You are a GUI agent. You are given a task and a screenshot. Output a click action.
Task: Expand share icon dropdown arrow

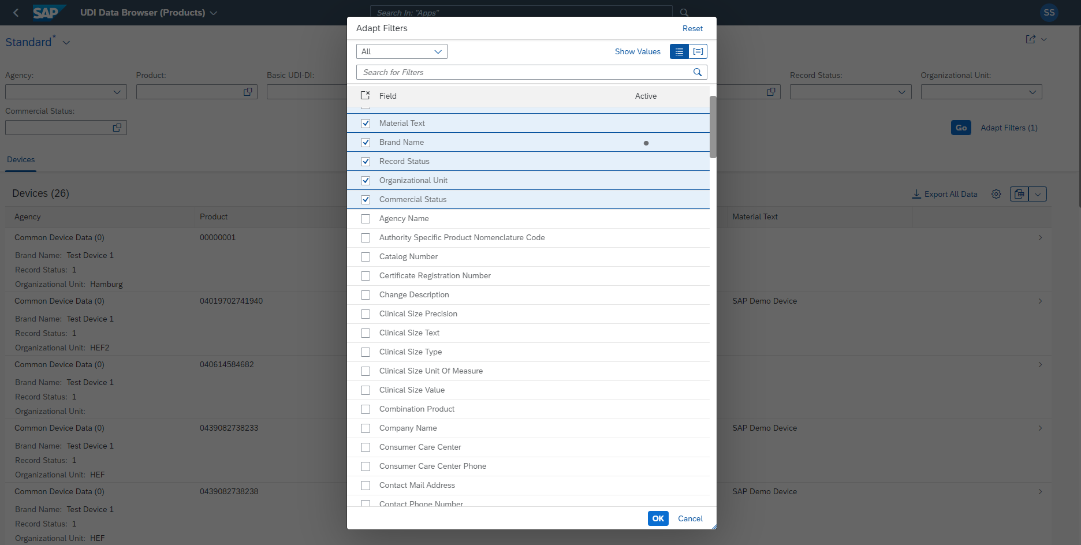pyautogui.click(x=1044, y=39)
